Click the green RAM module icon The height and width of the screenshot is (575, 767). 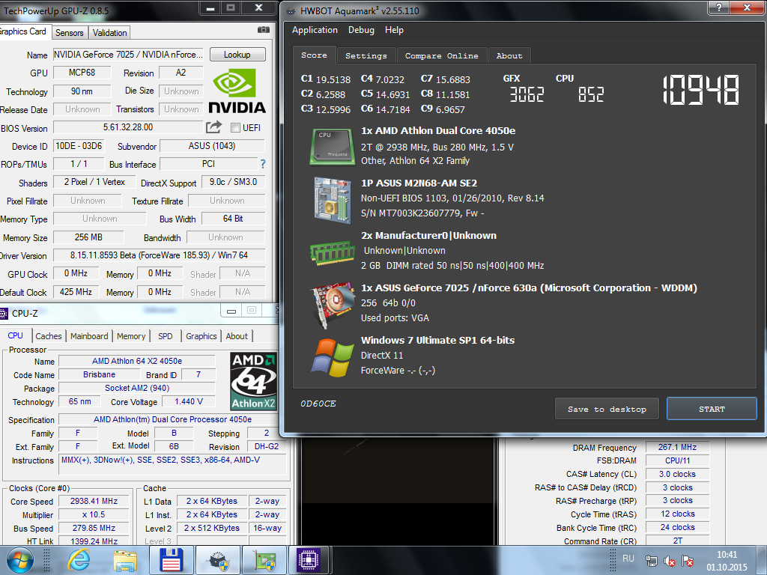[x=333, y=252]
